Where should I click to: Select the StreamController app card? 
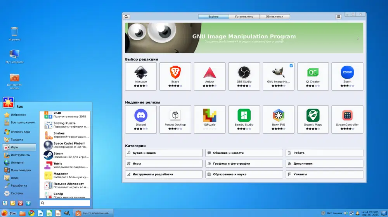[347, 119]
